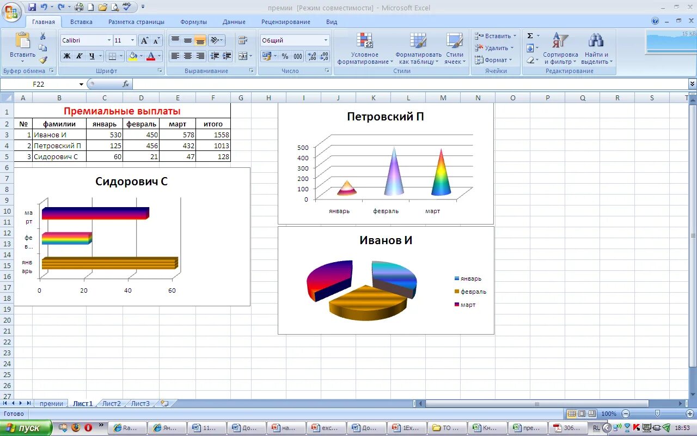The width and height of the screenshot is (697, 436).
Task: Click the пуск Start button
Action: (x=26, y=428)
